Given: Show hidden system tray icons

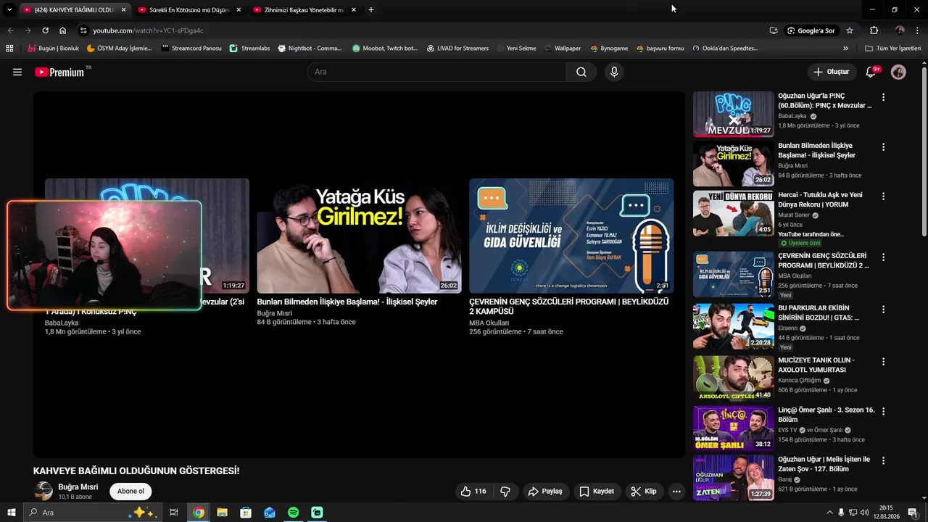Looking at the screenshot, I should [x=829, y=513].
